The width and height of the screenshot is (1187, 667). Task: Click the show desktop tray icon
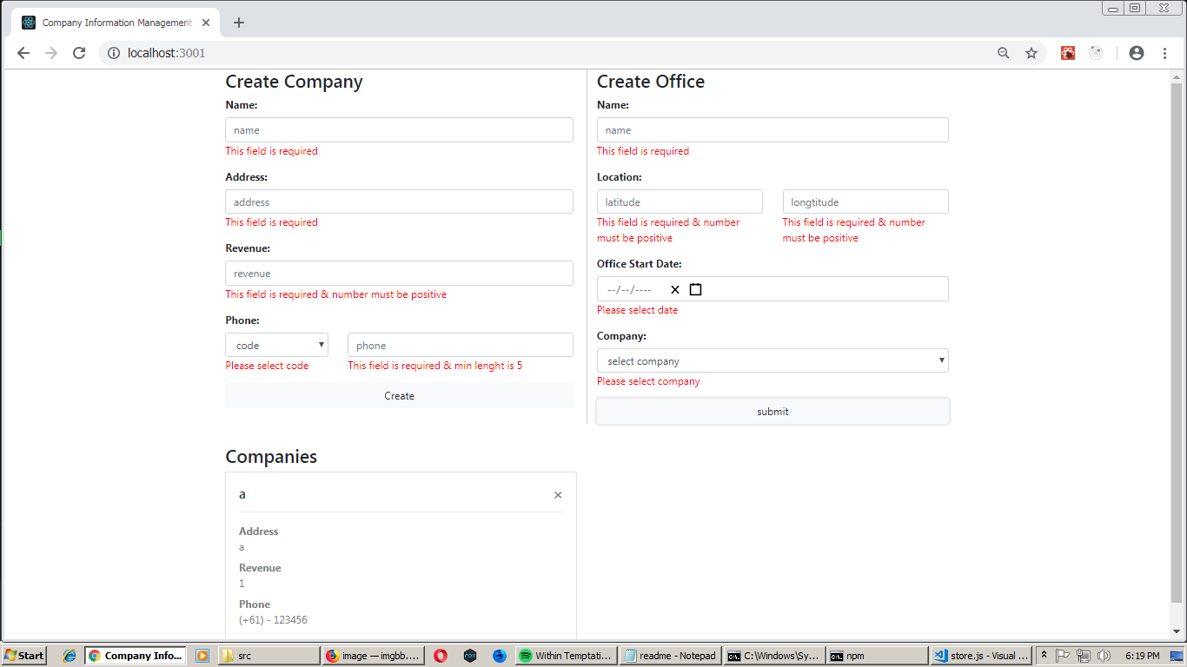[x=1177, y=656]
